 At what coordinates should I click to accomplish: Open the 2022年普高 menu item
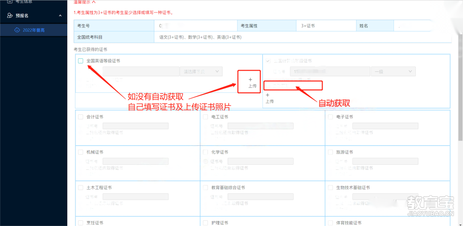[x=34, y=30]
